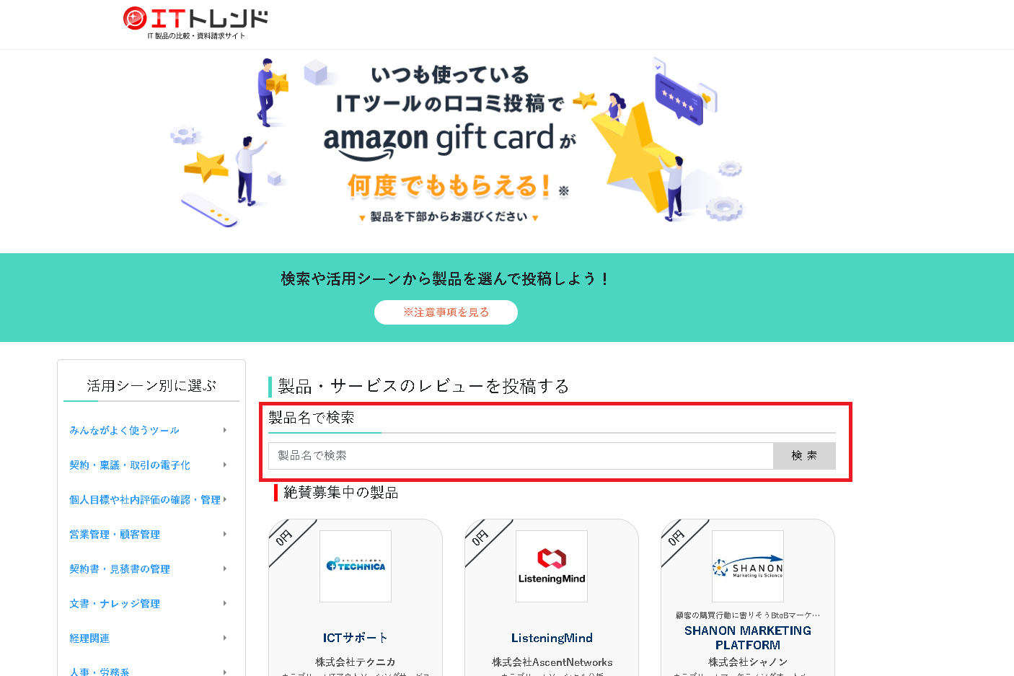Click the ITトレンド logo
Screen dimensions: 1014x676
(x=195, y=23)
